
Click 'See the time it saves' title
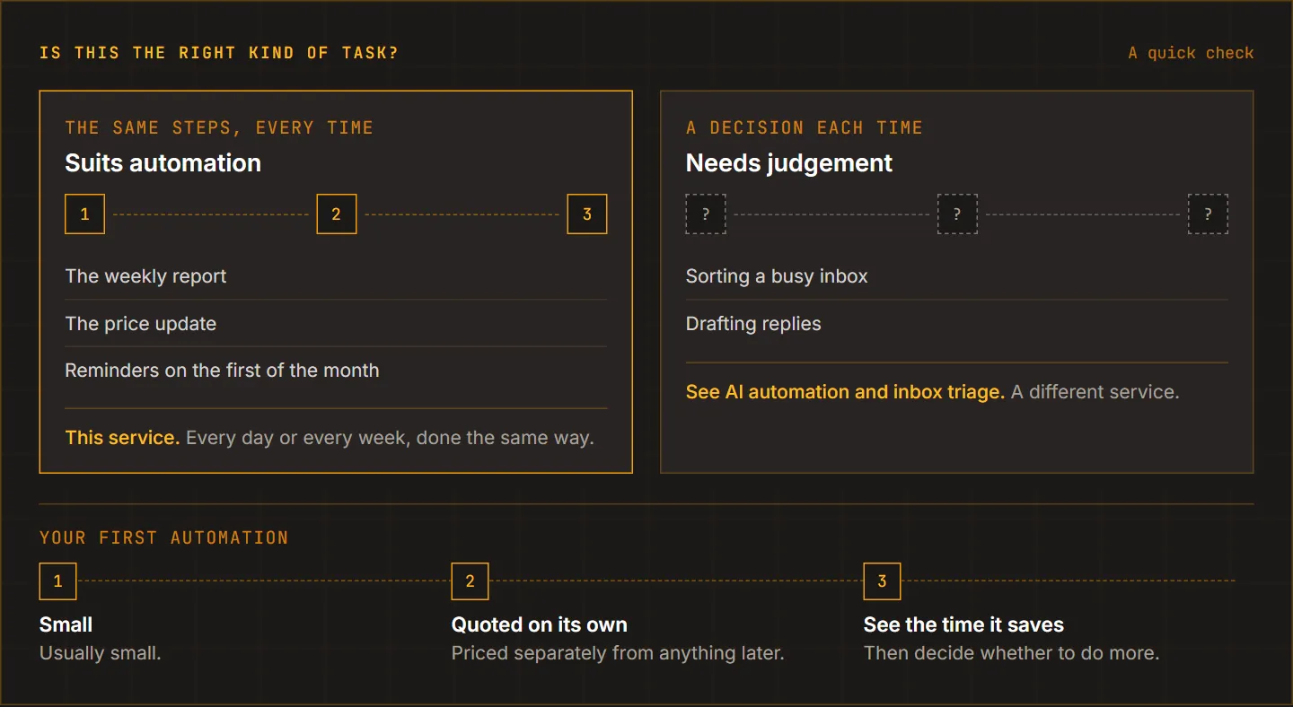[963, 624]
